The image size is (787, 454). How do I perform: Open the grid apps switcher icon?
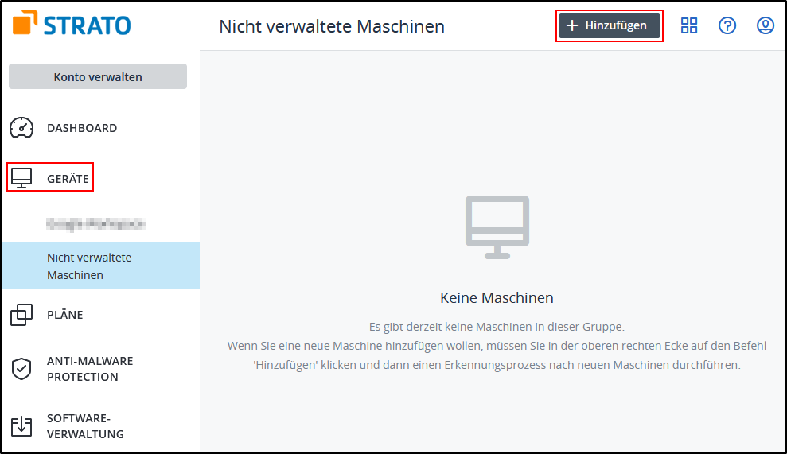point(689,25)
